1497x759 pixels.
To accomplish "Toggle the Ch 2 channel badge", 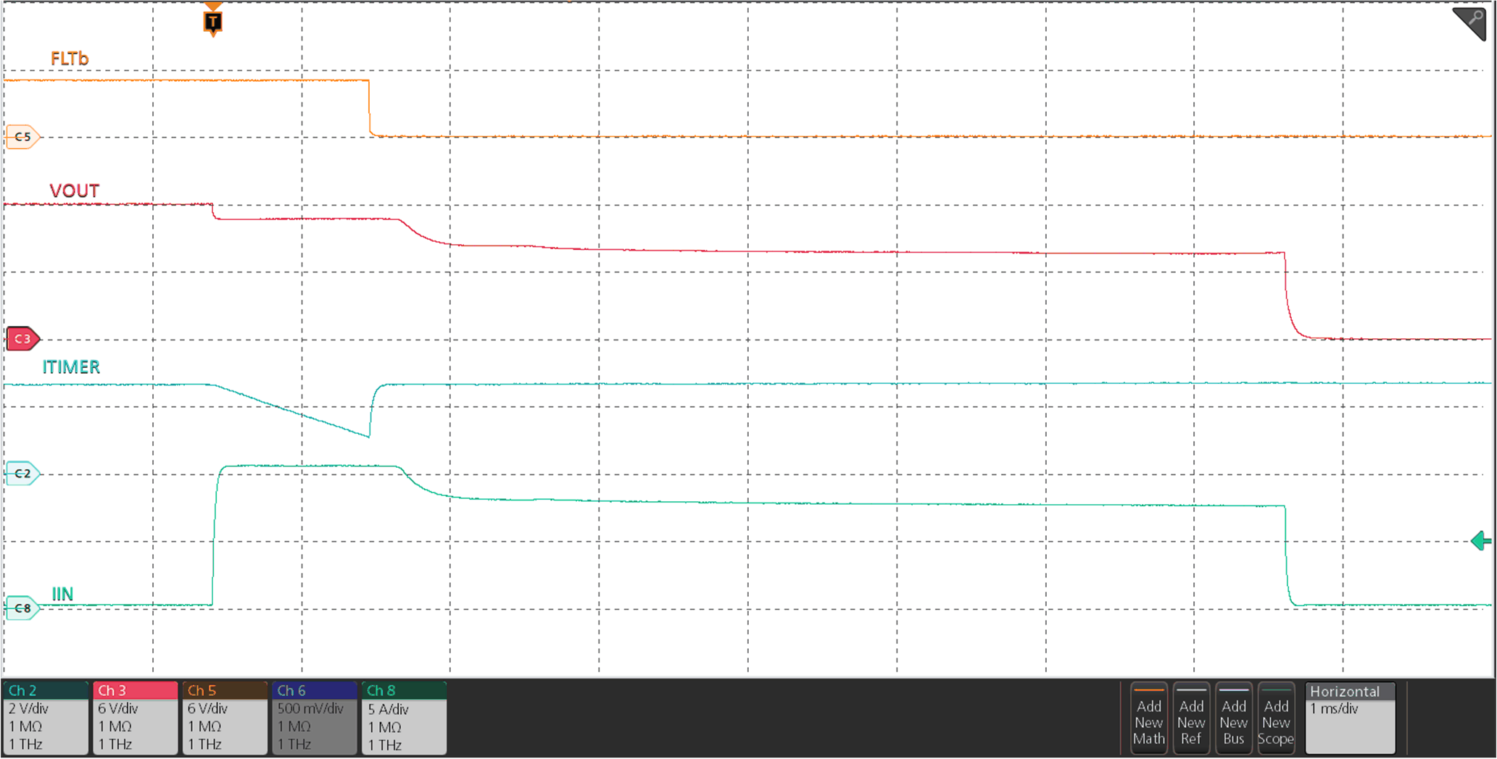I will coord(45,690).
